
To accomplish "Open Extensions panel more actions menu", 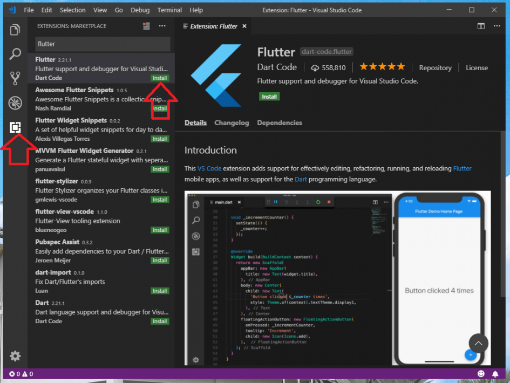I will point(162,26).
